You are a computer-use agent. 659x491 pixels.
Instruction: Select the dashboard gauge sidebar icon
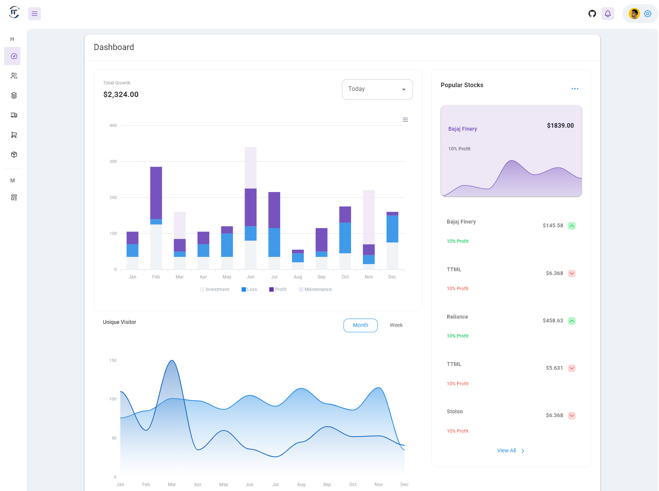point(14,56)
